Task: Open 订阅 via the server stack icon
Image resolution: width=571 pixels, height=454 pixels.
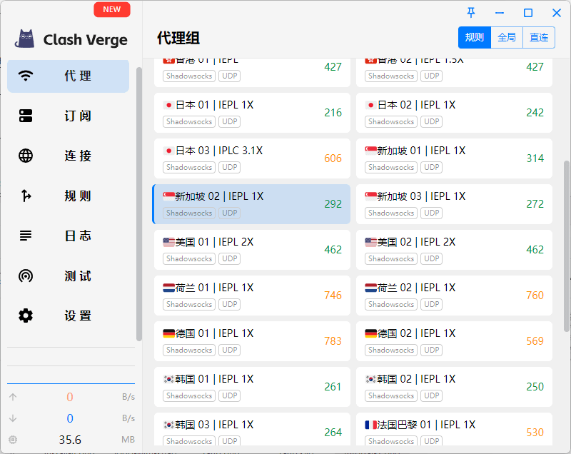Action: click(26, 116)
